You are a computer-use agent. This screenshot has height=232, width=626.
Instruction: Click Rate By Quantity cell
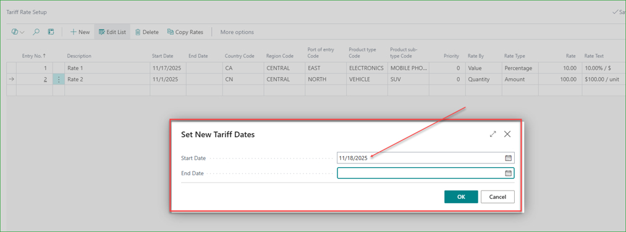[483, 80]
